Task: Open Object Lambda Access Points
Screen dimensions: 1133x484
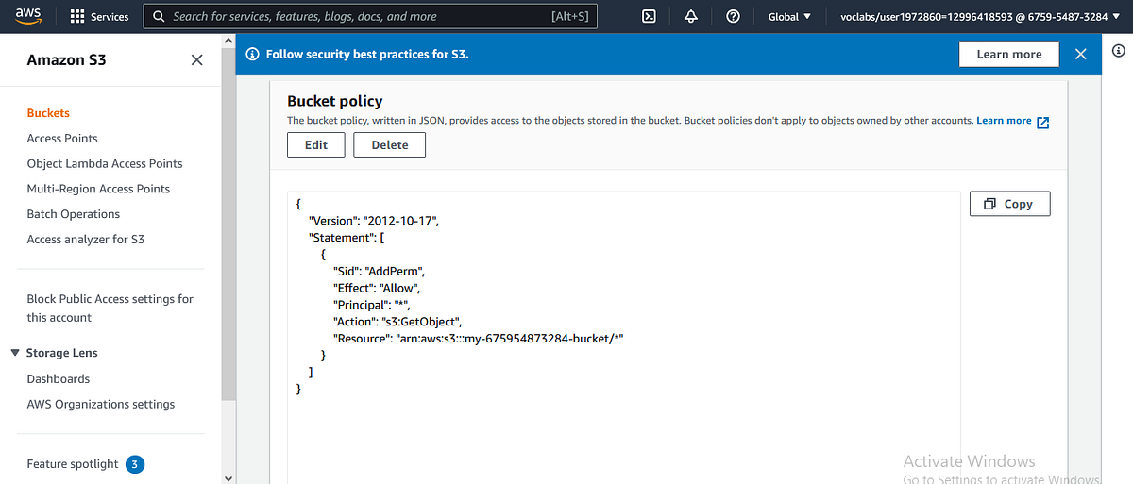Action: click(105, 164)
